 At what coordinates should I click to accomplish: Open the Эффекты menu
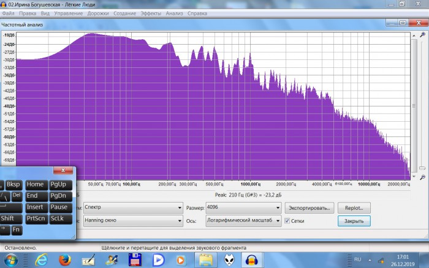click(151, 13)
